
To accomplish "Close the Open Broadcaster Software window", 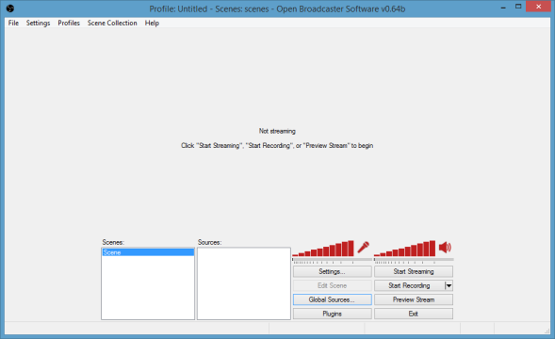I will click(x=538, y=7).
